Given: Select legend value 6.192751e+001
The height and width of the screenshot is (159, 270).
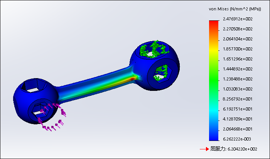Looking at the screenshot, I should point(238,109).
